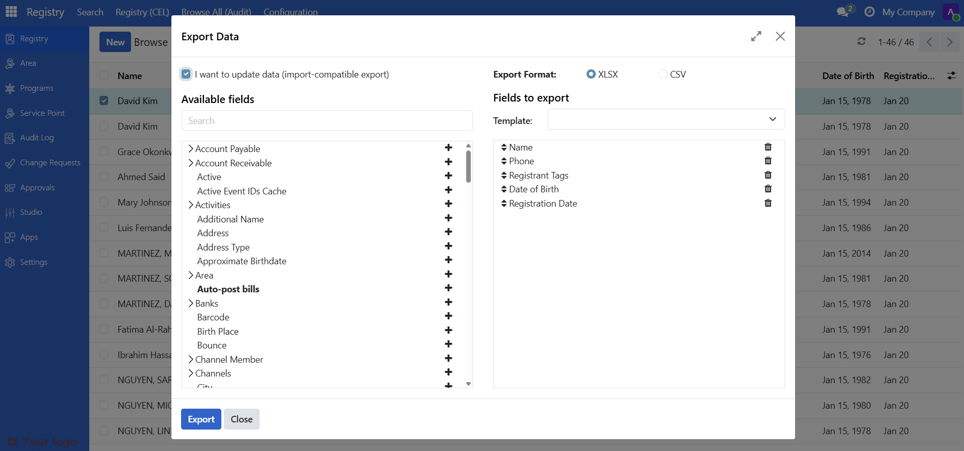Viewport: 964px width, 451px height.
Task: Open My Company switcher
Action: coord(908,12)
